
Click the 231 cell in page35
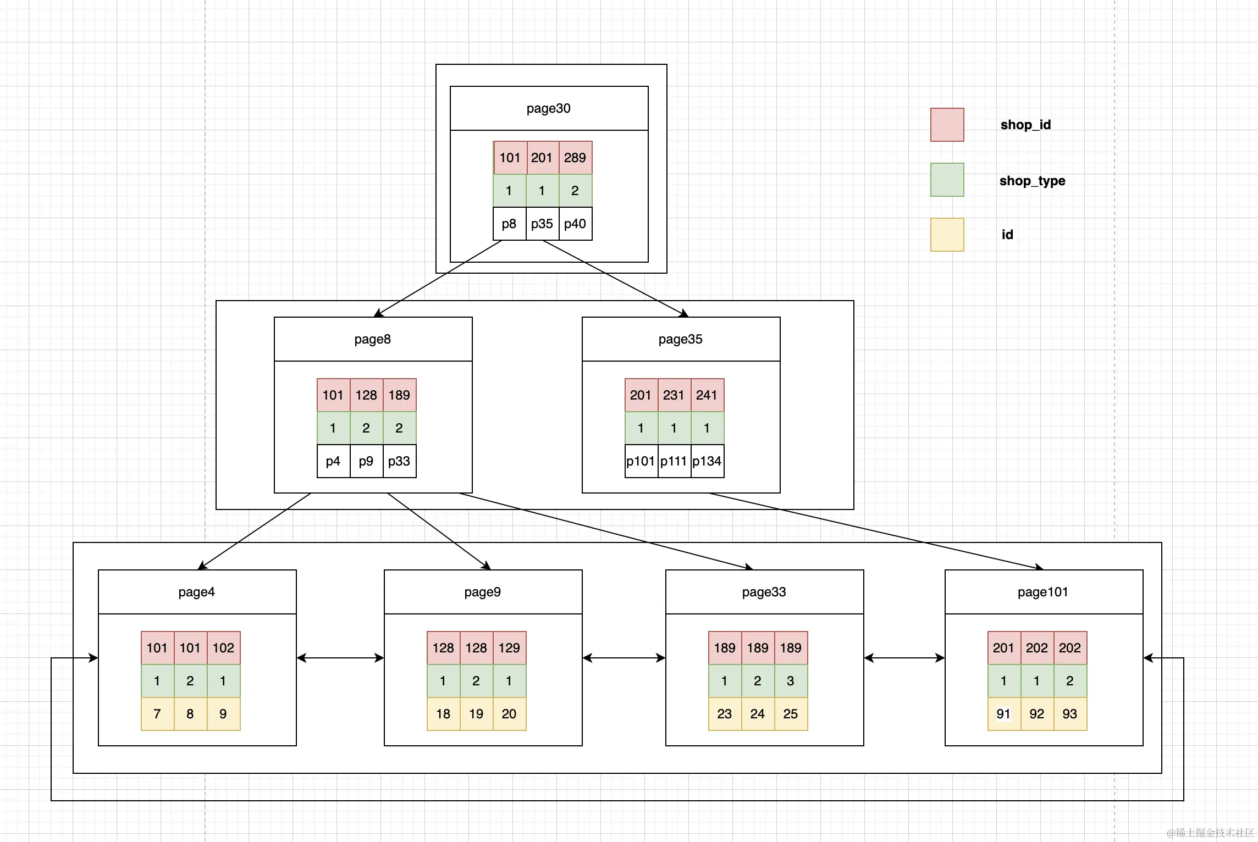(675, 395)
